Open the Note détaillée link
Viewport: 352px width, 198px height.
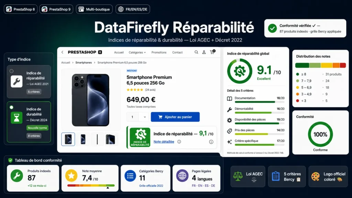click(164, 142)
